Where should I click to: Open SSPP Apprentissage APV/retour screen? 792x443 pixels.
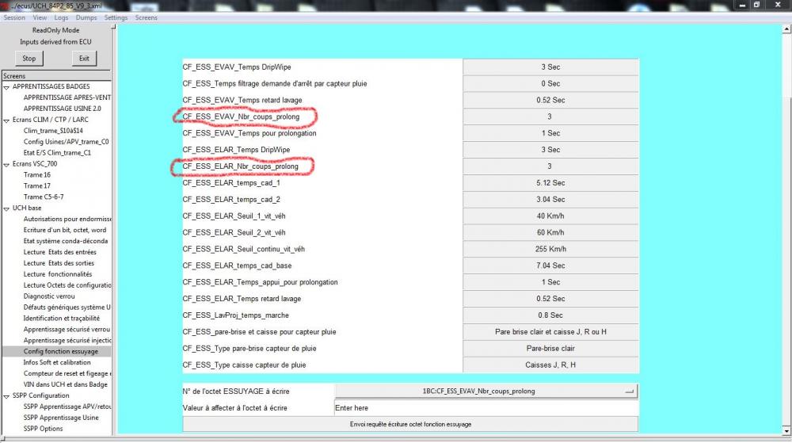click(x=67, y=407)
